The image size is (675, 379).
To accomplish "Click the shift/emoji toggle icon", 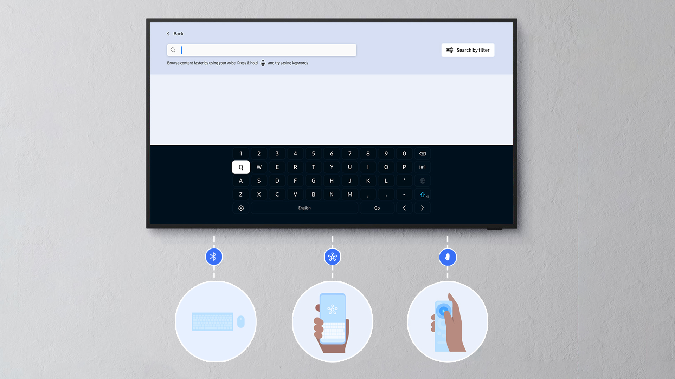I will [423, 194].
